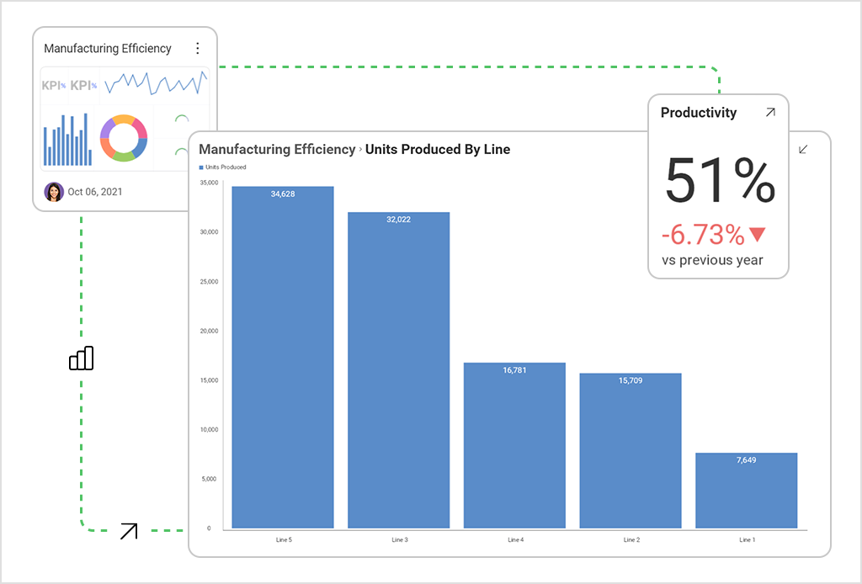Click the bar chart icon near the dashed arrow
Viewport: 862px width, 584px height.
81,358
